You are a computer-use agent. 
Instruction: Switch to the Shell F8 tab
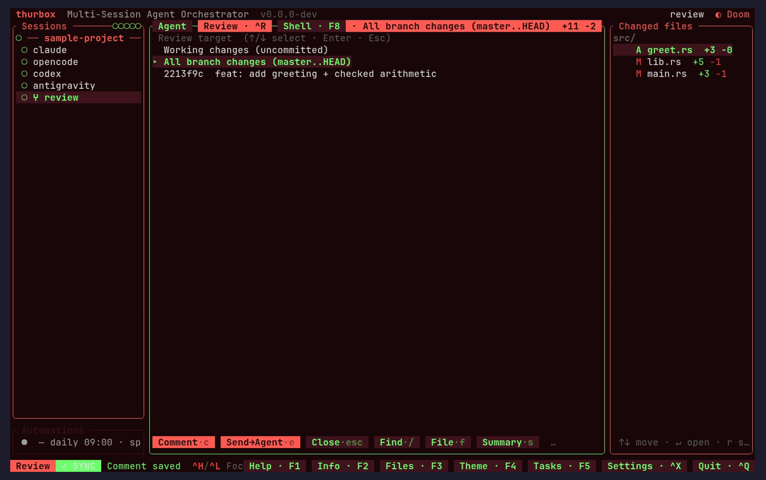pos(312,26)
